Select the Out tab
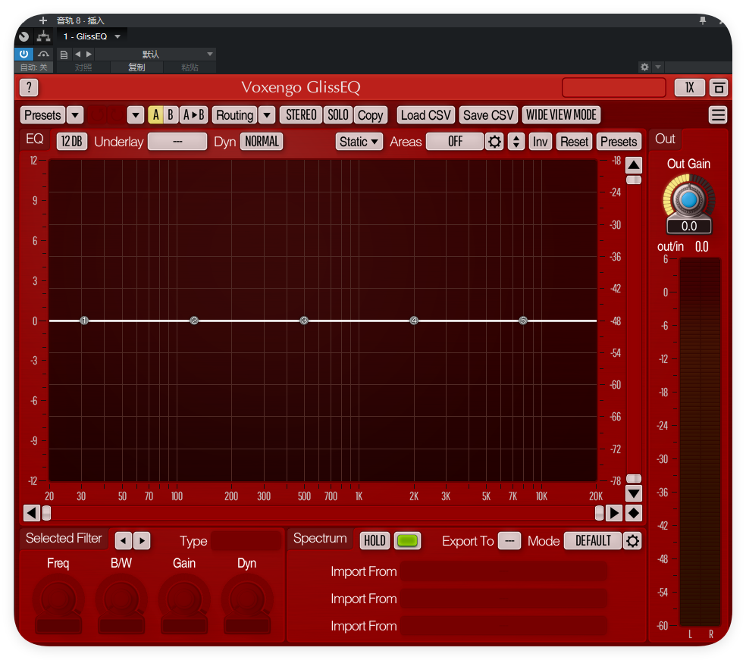Screen dimensions: 746x660 tap(665, 139)
